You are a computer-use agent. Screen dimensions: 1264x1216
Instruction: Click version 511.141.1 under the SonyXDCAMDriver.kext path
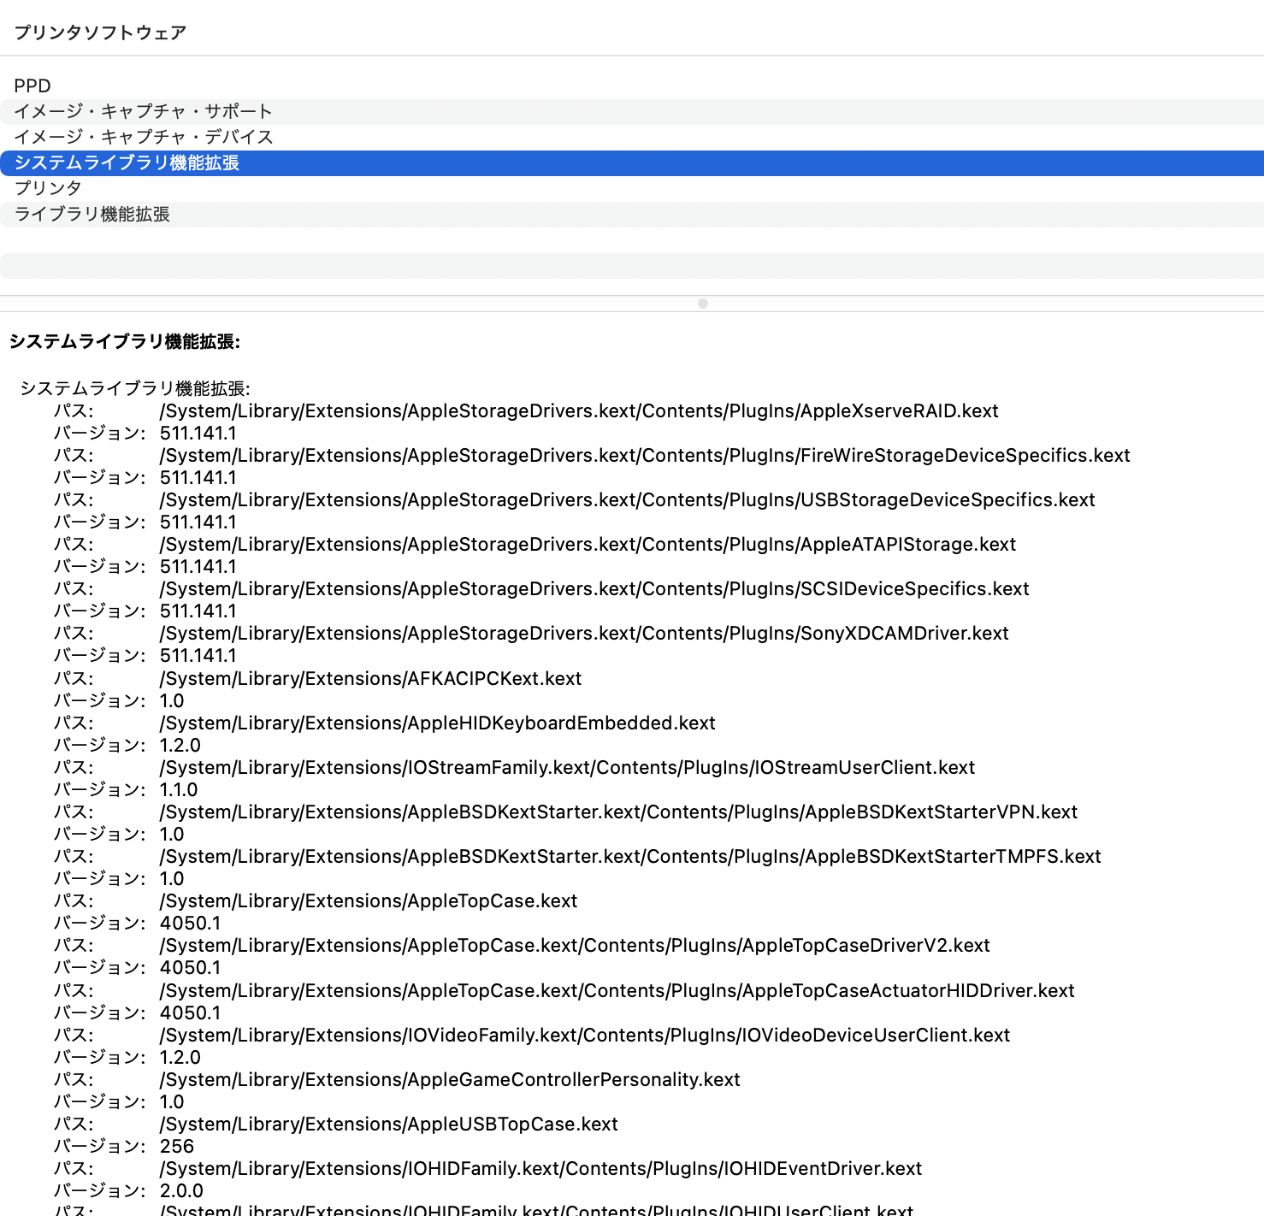[198, 656]
